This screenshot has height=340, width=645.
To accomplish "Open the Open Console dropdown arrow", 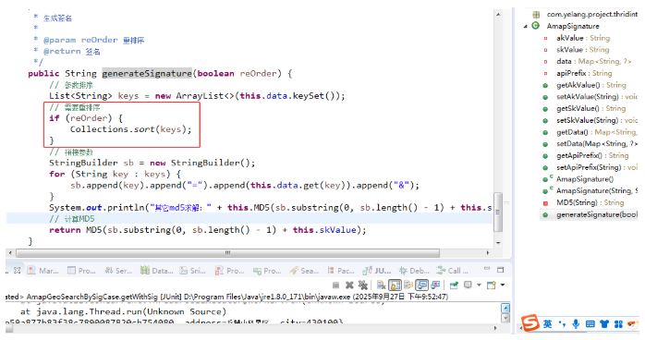I will click(x=503, y=285).
